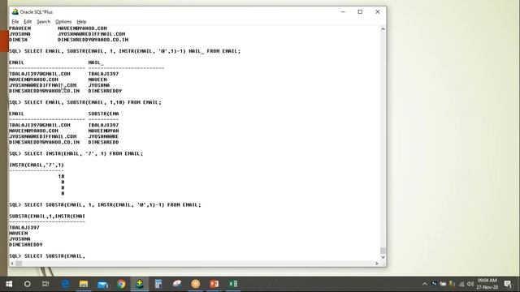Image resolution: width=520 pixels, height=292 pixels.
Task: Click the 'INSTR(EMAIL,'7',1)' column header
Action: coord(37,165)
